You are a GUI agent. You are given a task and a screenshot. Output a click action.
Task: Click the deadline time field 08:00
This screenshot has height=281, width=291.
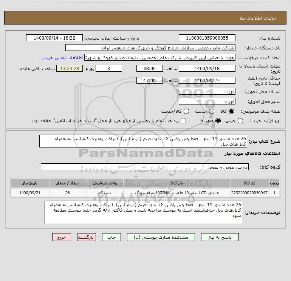(150, 68)
